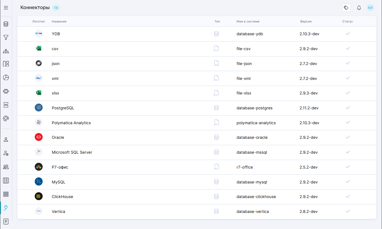Viewport: 382px width, 229px height.
Task: Click the tags button in the header
Action: [346, 8]
